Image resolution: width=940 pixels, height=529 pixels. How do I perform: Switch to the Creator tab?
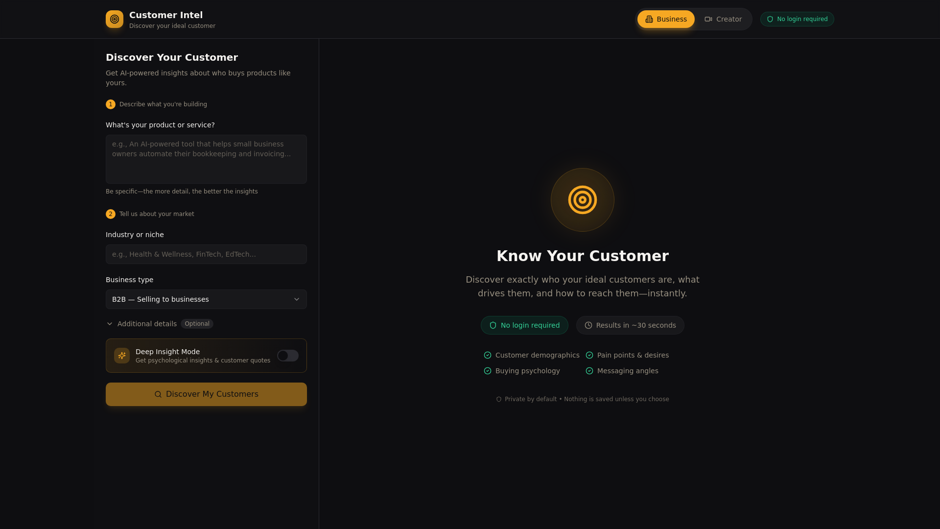[723, 19]
